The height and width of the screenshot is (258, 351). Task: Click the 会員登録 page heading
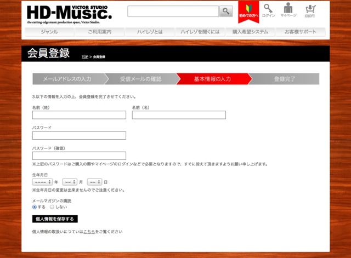tap(49, 53)
